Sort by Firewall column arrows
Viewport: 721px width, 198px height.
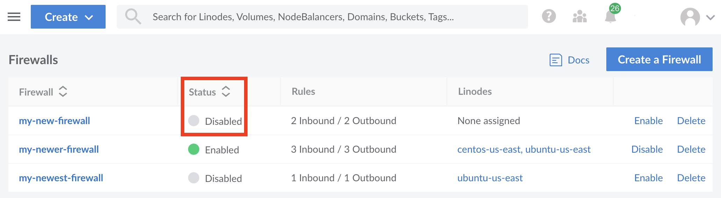63,92
